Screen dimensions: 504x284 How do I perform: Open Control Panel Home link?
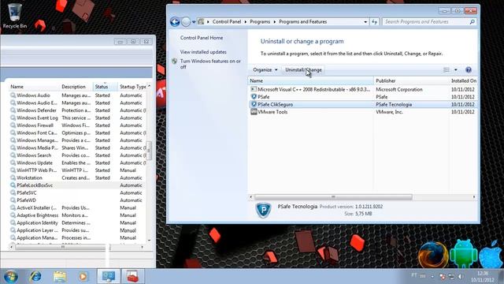[202, 38]
